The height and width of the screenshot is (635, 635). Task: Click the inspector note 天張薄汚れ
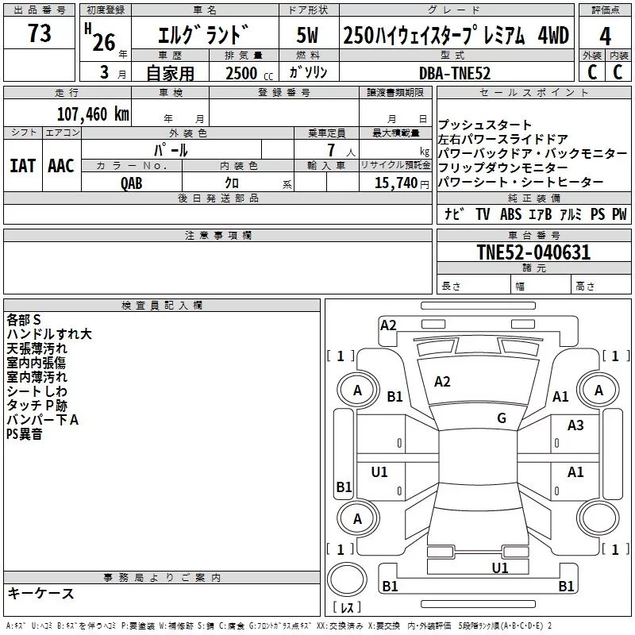[x=37, y=348]
